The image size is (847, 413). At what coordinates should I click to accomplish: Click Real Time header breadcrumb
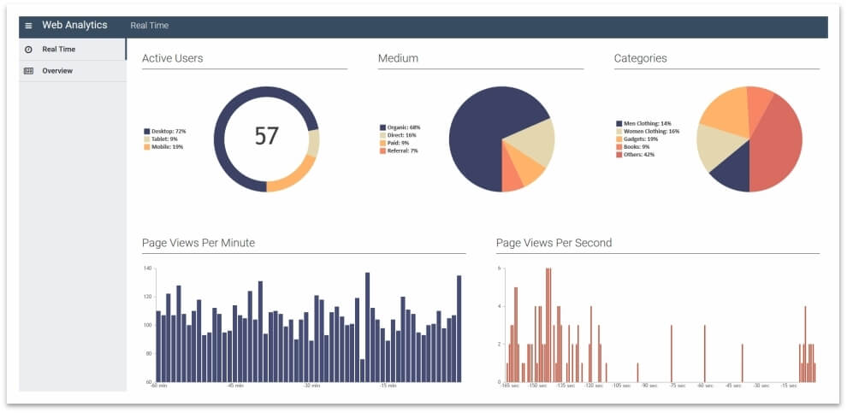pos(150,26)
